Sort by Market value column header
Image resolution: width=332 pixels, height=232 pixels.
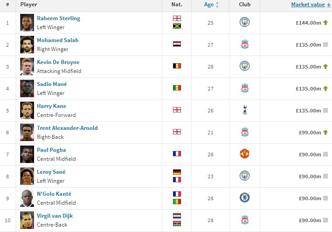pos(308,4)
